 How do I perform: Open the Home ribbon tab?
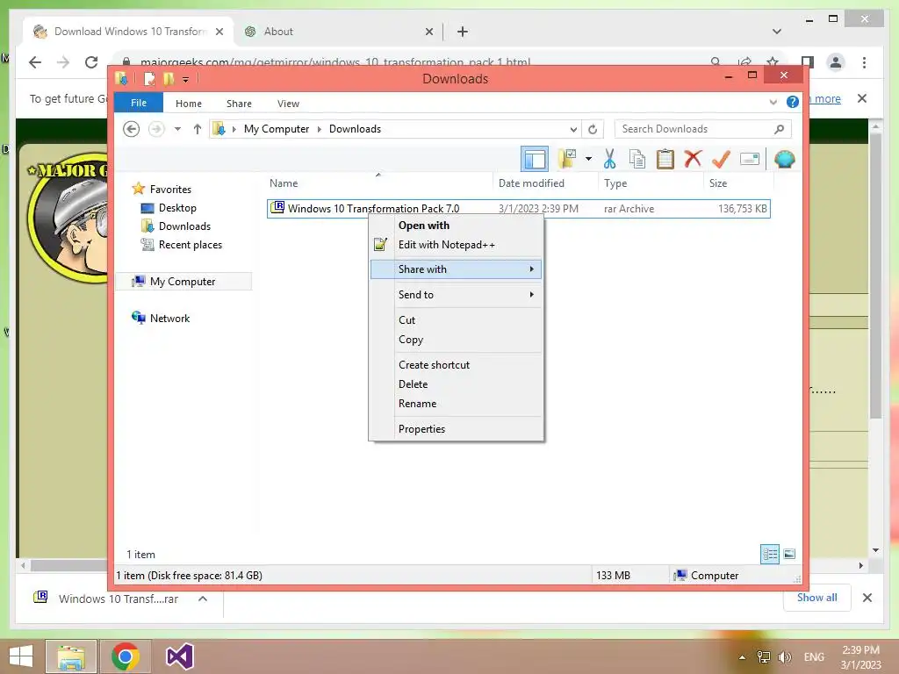[189, 104]
